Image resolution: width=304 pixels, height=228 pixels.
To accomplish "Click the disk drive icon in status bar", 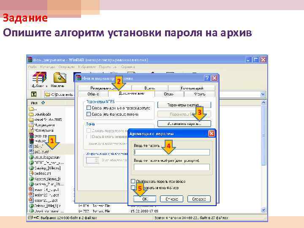I will (x=30, y=217).
